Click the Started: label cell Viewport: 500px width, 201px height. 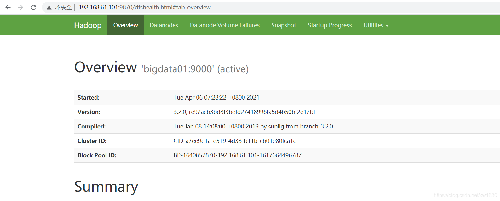(x=122, y=97)
